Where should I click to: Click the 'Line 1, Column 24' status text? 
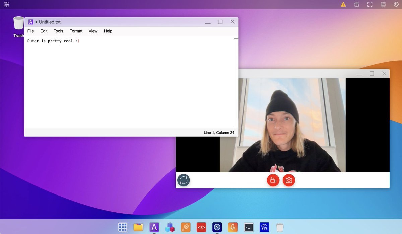(x=219, y=133)
